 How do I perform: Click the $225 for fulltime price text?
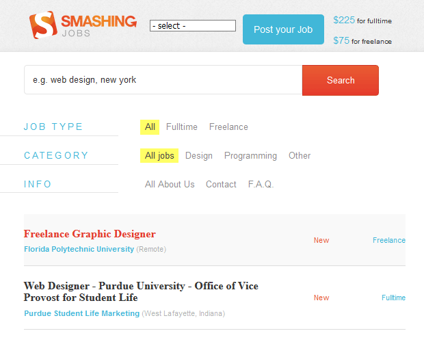[362, 21]
